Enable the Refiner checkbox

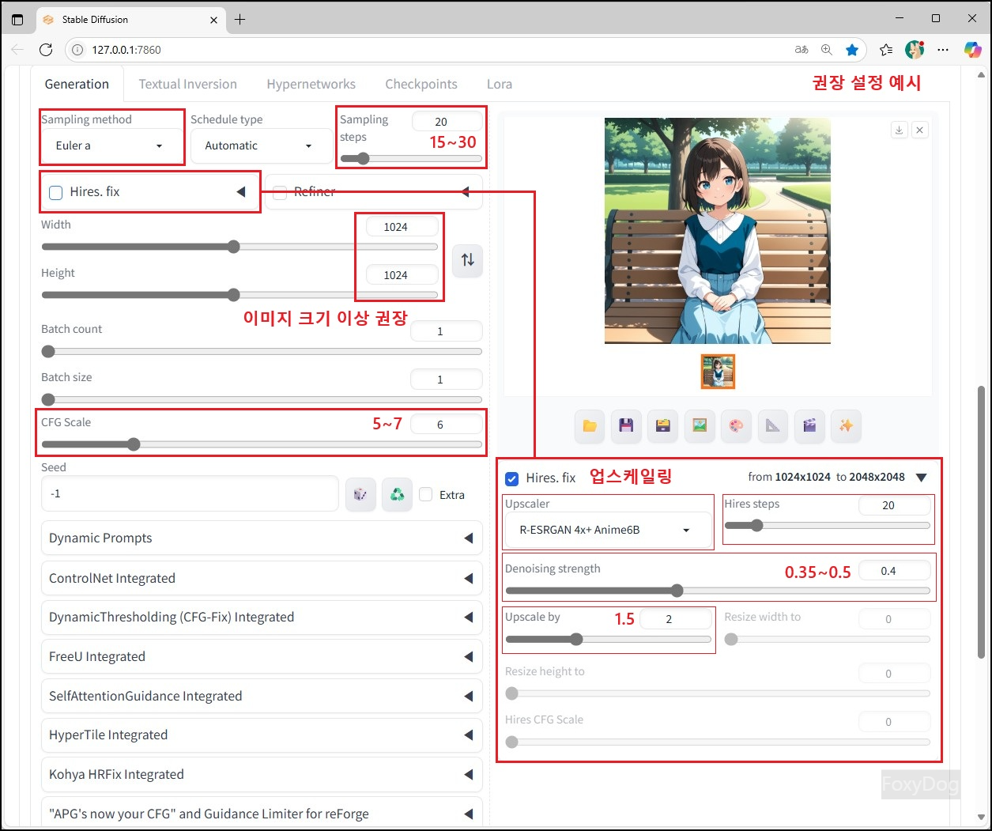pyautogui.click(x=280, y=192)
